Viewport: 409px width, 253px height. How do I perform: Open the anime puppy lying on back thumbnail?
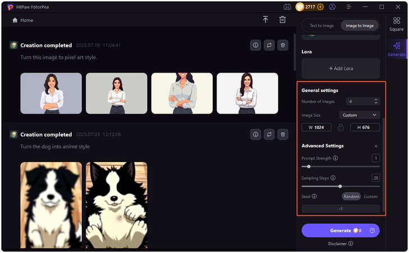tap(117, 205)
